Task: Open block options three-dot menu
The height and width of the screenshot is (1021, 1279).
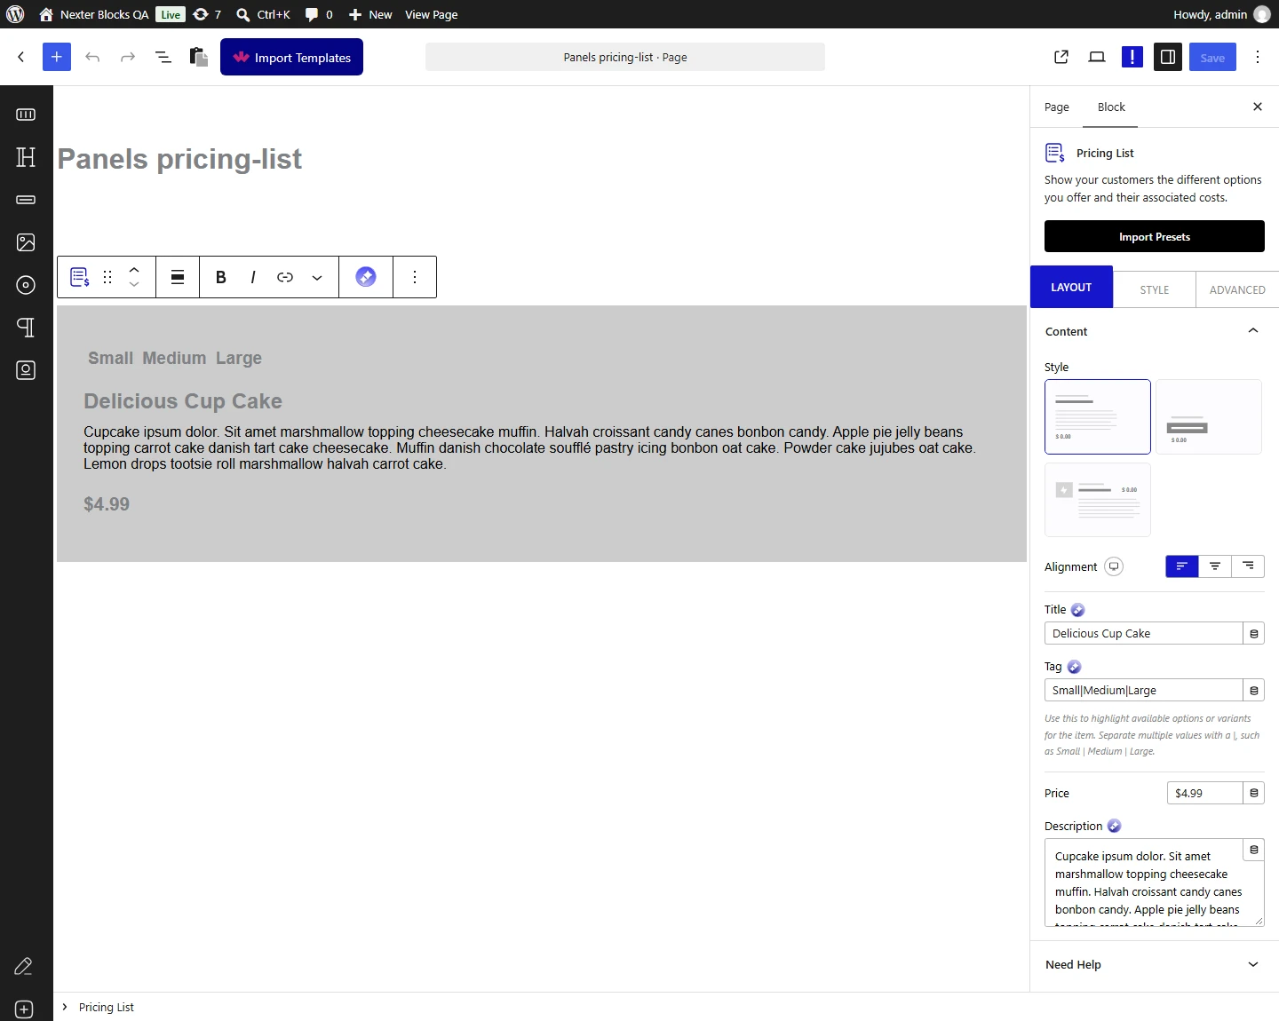Action: (415, 277)
